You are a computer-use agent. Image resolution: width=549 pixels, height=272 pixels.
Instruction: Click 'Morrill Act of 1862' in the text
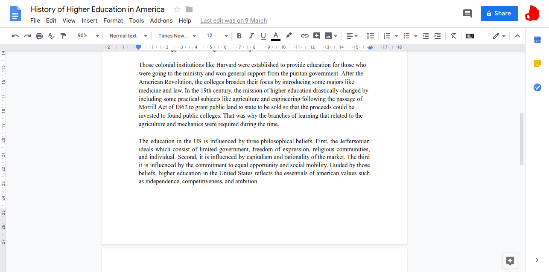(163, 107)
